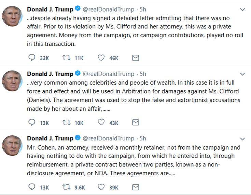Reply to the tweet ending 'played no roll in this transaction'
This screenshot has width=251, height=195.
[32, 58]
